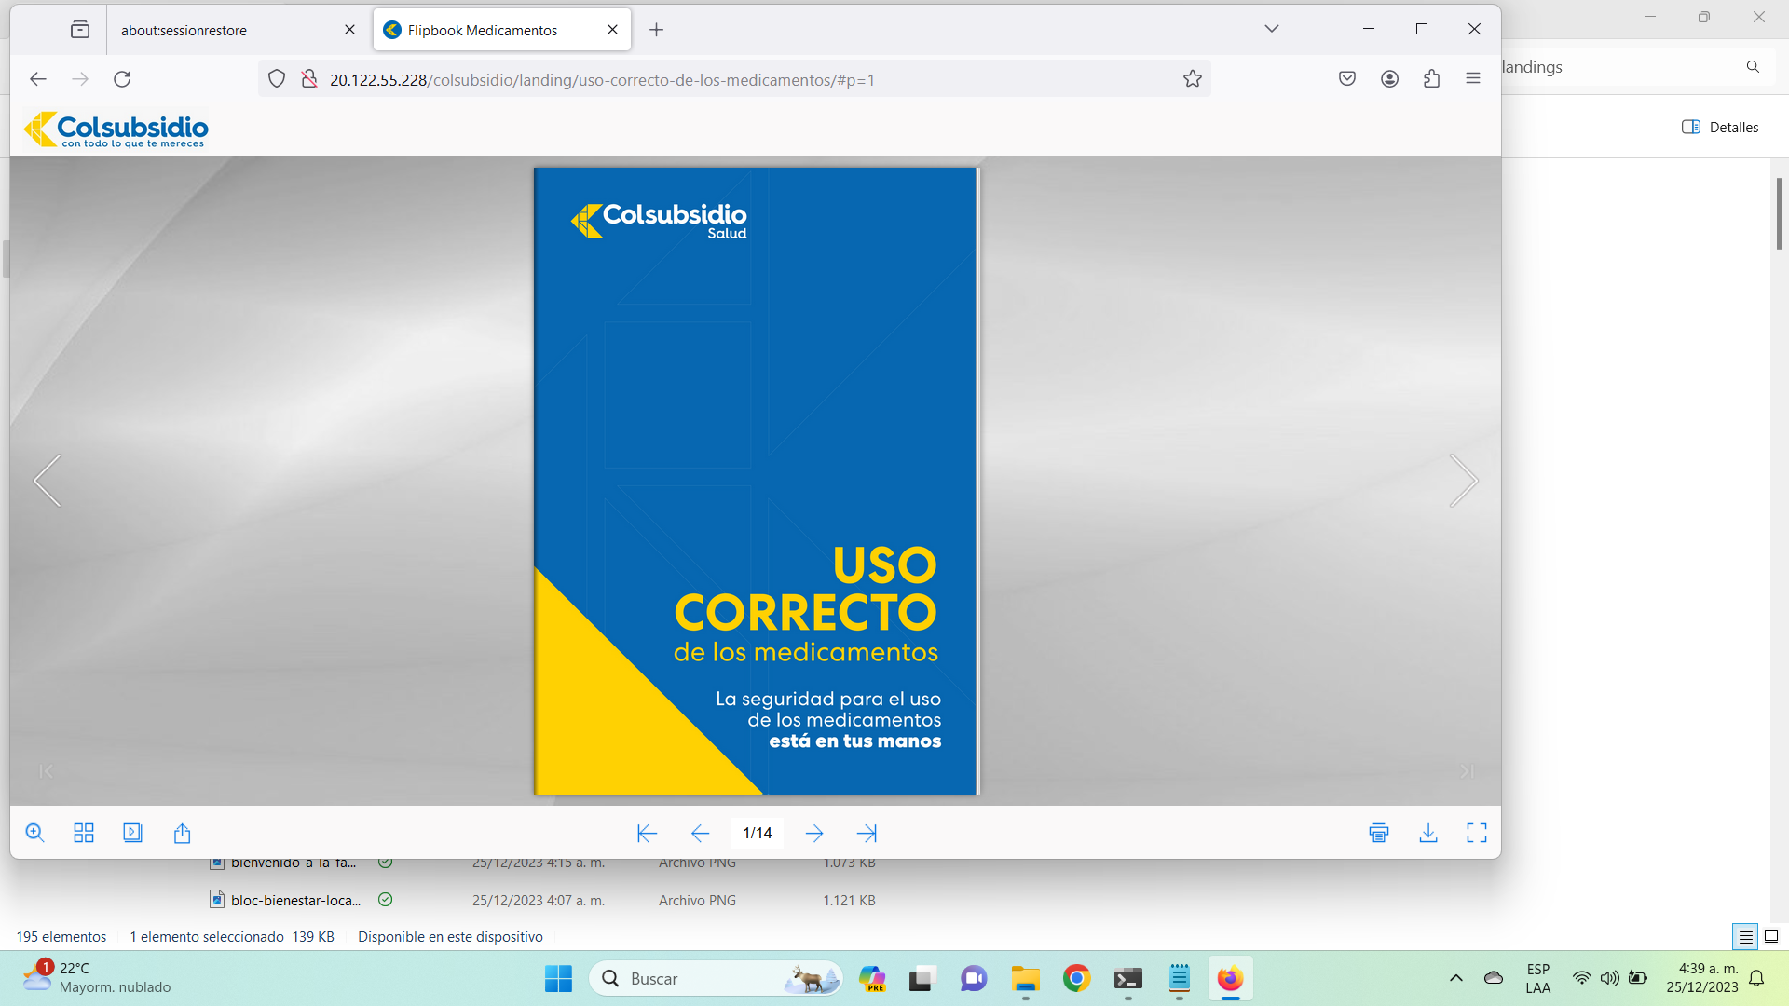
Task: Jump to first page in bottom toolbar
Action: coord(647,833)
